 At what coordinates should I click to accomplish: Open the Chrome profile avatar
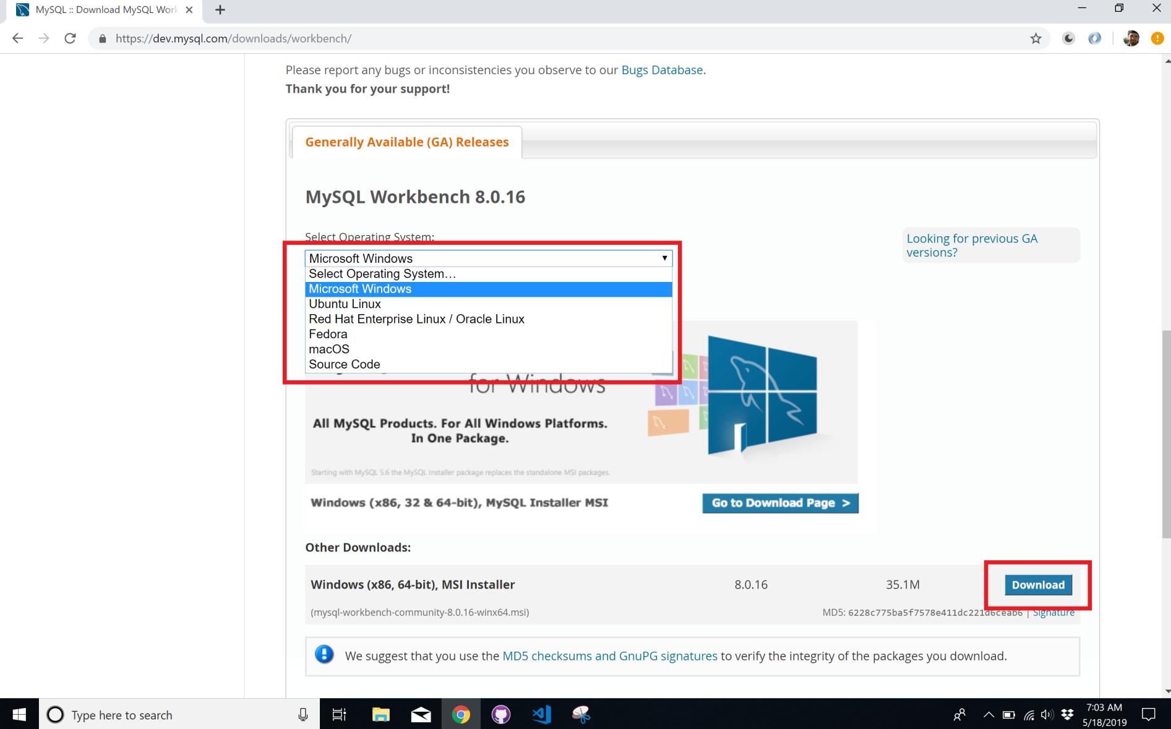click(x=1131, y=38)
